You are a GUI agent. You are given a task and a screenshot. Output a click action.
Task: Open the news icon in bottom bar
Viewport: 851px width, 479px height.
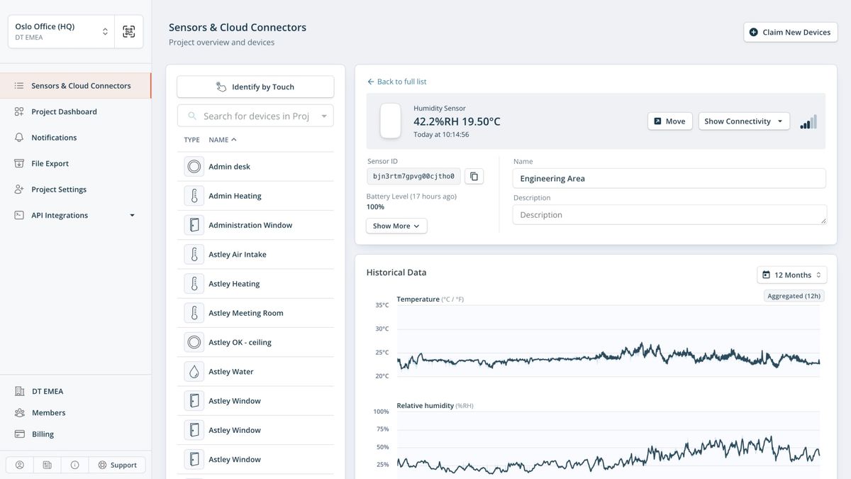(x=48, y=465)
